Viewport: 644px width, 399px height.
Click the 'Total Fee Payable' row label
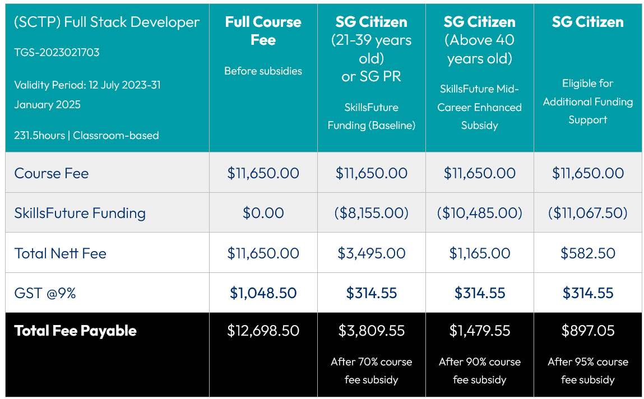(x=76, y=331)
